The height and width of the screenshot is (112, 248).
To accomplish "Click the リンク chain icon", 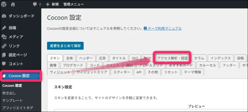I will click(4, 46).
